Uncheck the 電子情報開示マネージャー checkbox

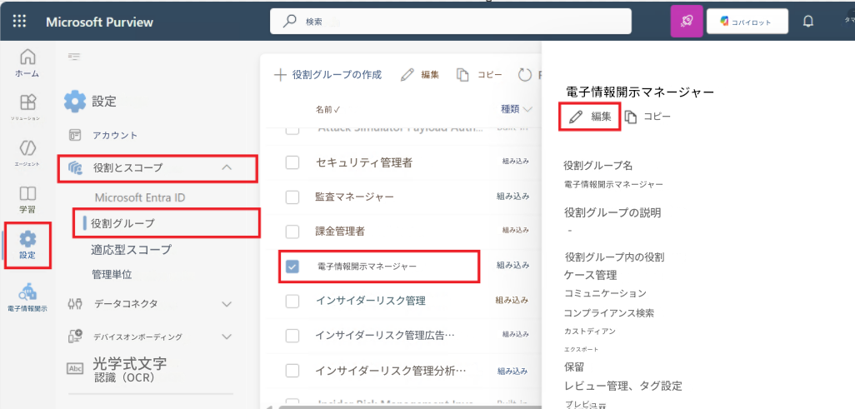click(x=292, y=266)
